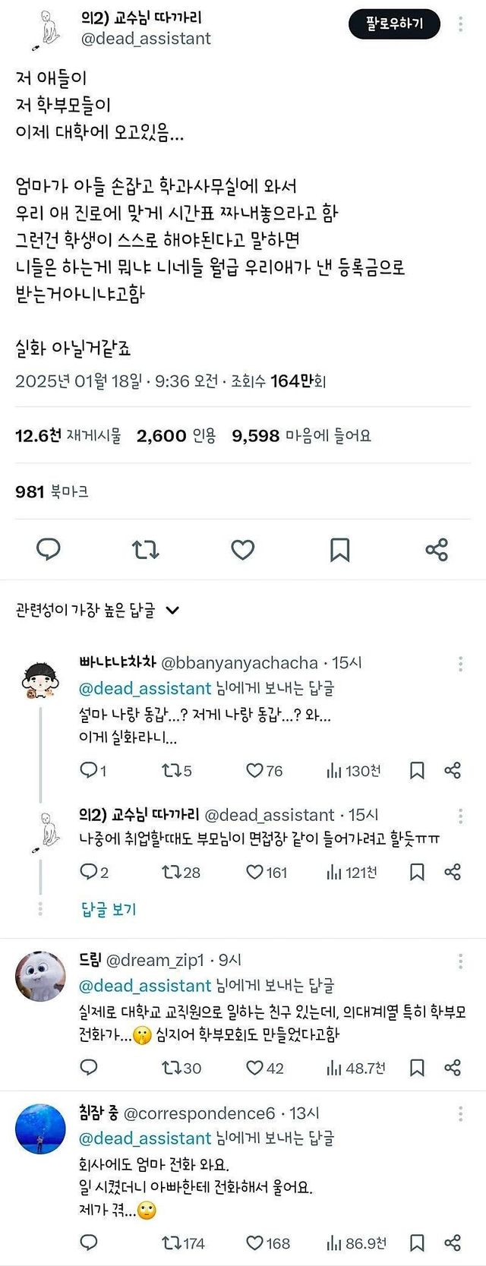Reply to the 침잠 중 comment

click(x=89, y=1243)
